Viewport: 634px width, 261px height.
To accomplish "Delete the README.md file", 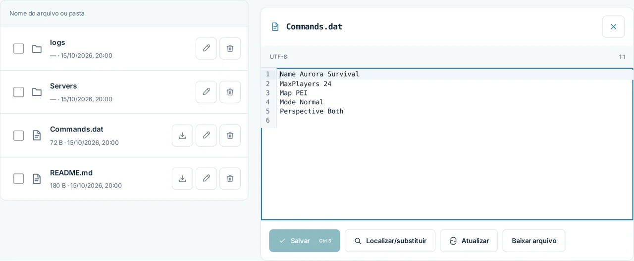I will pyautogui.click(x=230, y=178).
